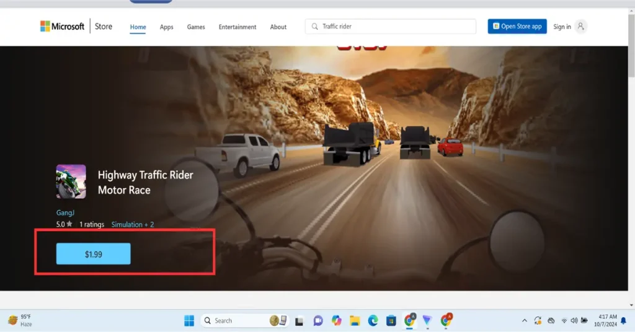Open the volume control in system tray
This screenshot has width=635, height=332.
[x=574, y=321]
